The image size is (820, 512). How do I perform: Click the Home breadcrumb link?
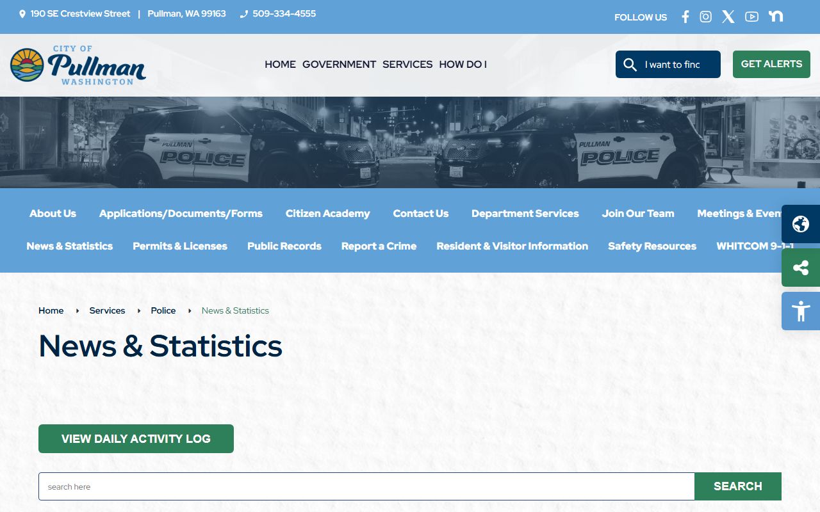coord(51,310)
